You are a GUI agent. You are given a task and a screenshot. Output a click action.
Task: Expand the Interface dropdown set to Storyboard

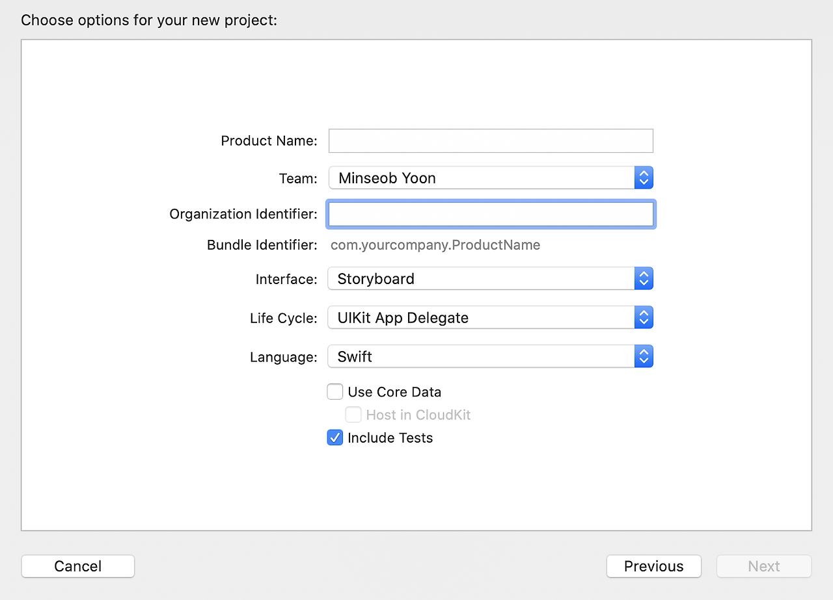pyautogui.click(x=482, y=278)
